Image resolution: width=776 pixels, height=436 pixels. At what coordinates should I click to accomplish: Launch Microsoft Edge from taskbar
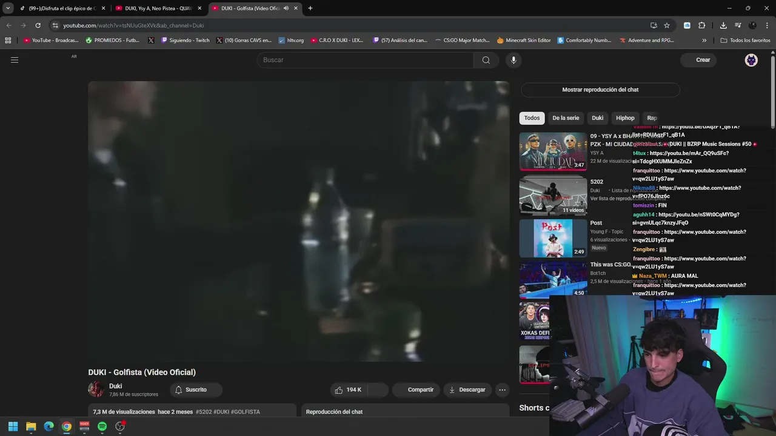click(48, 426)
